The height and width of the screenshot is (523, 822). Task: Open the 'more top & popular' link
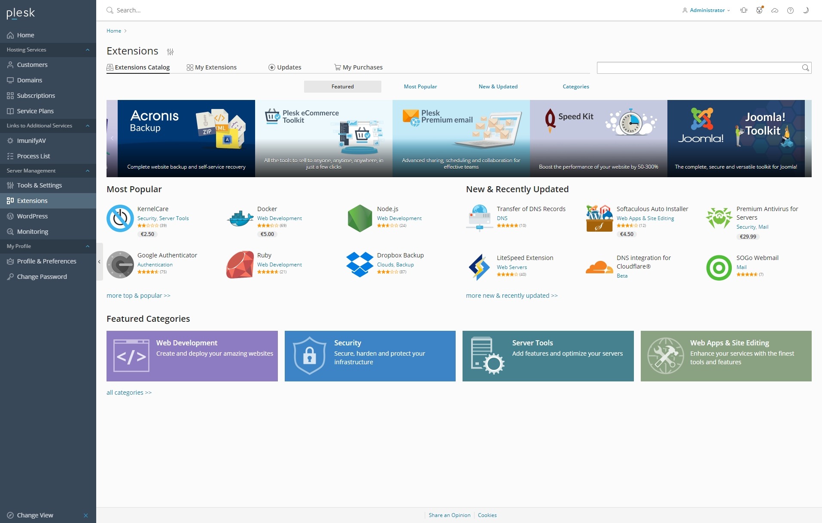click(x=138, y=296)
